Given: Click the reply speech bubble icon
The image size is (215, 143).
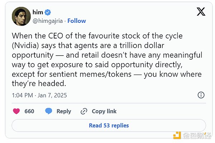Looking at the screenshot, I should [x=49, y=111].
